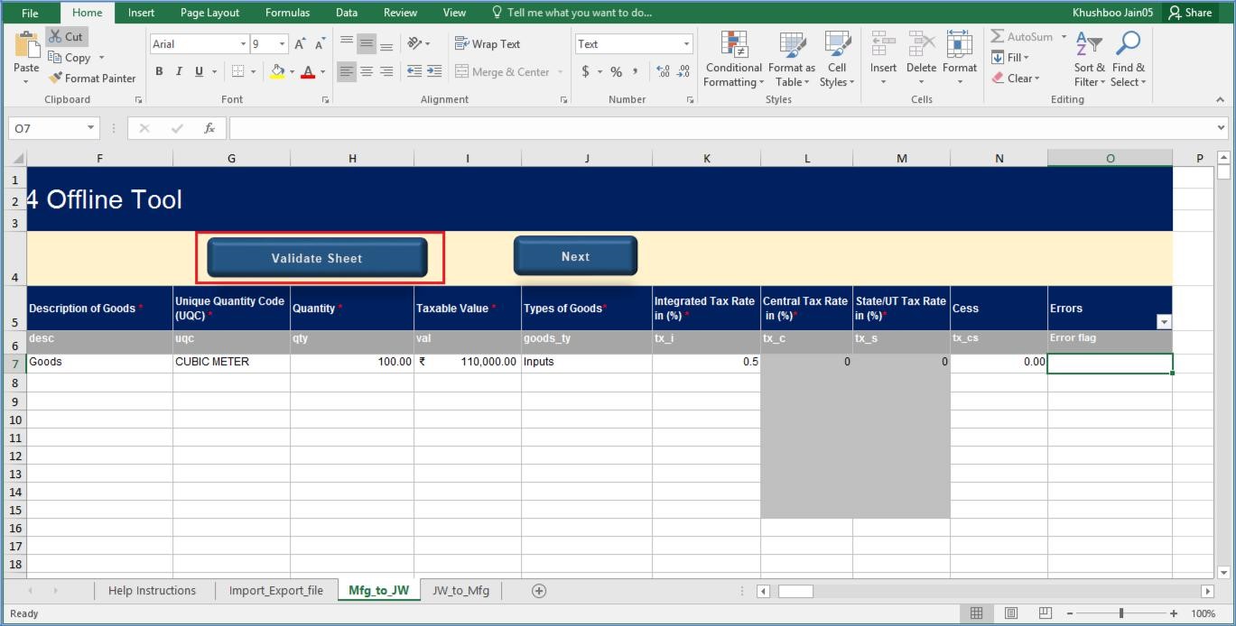
Task: Open the Errors column filter dropdown
Action: [1164, 321]
